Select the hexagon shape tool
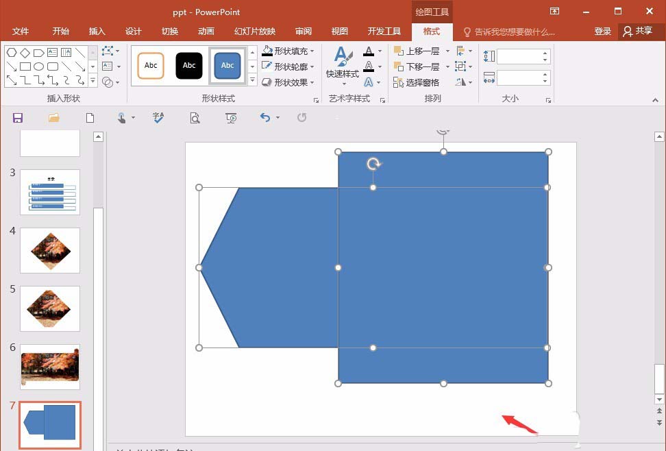The image size is (666, 451). pos(12,51)
